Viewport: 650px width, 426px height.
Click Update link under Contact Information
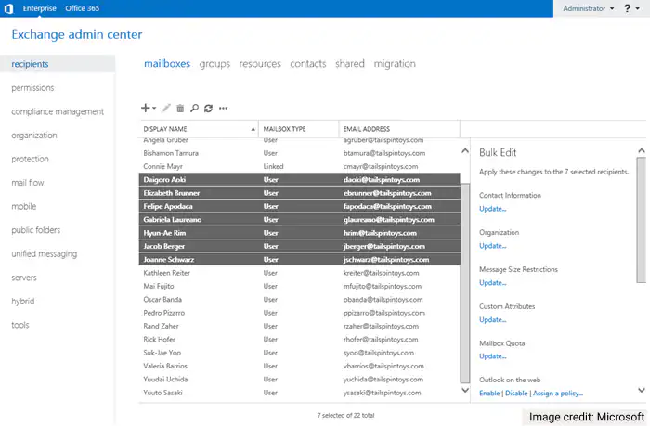point(492,209)
